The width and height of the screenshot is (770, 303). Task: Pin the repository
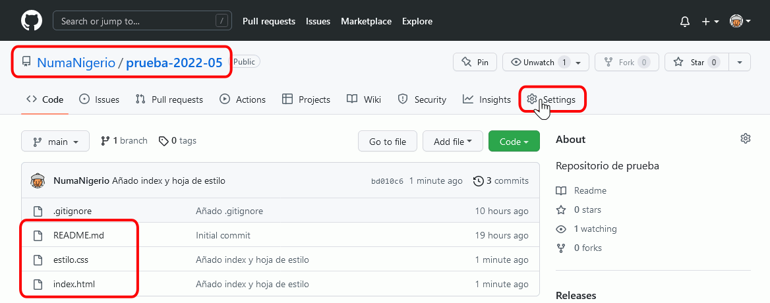475,63
